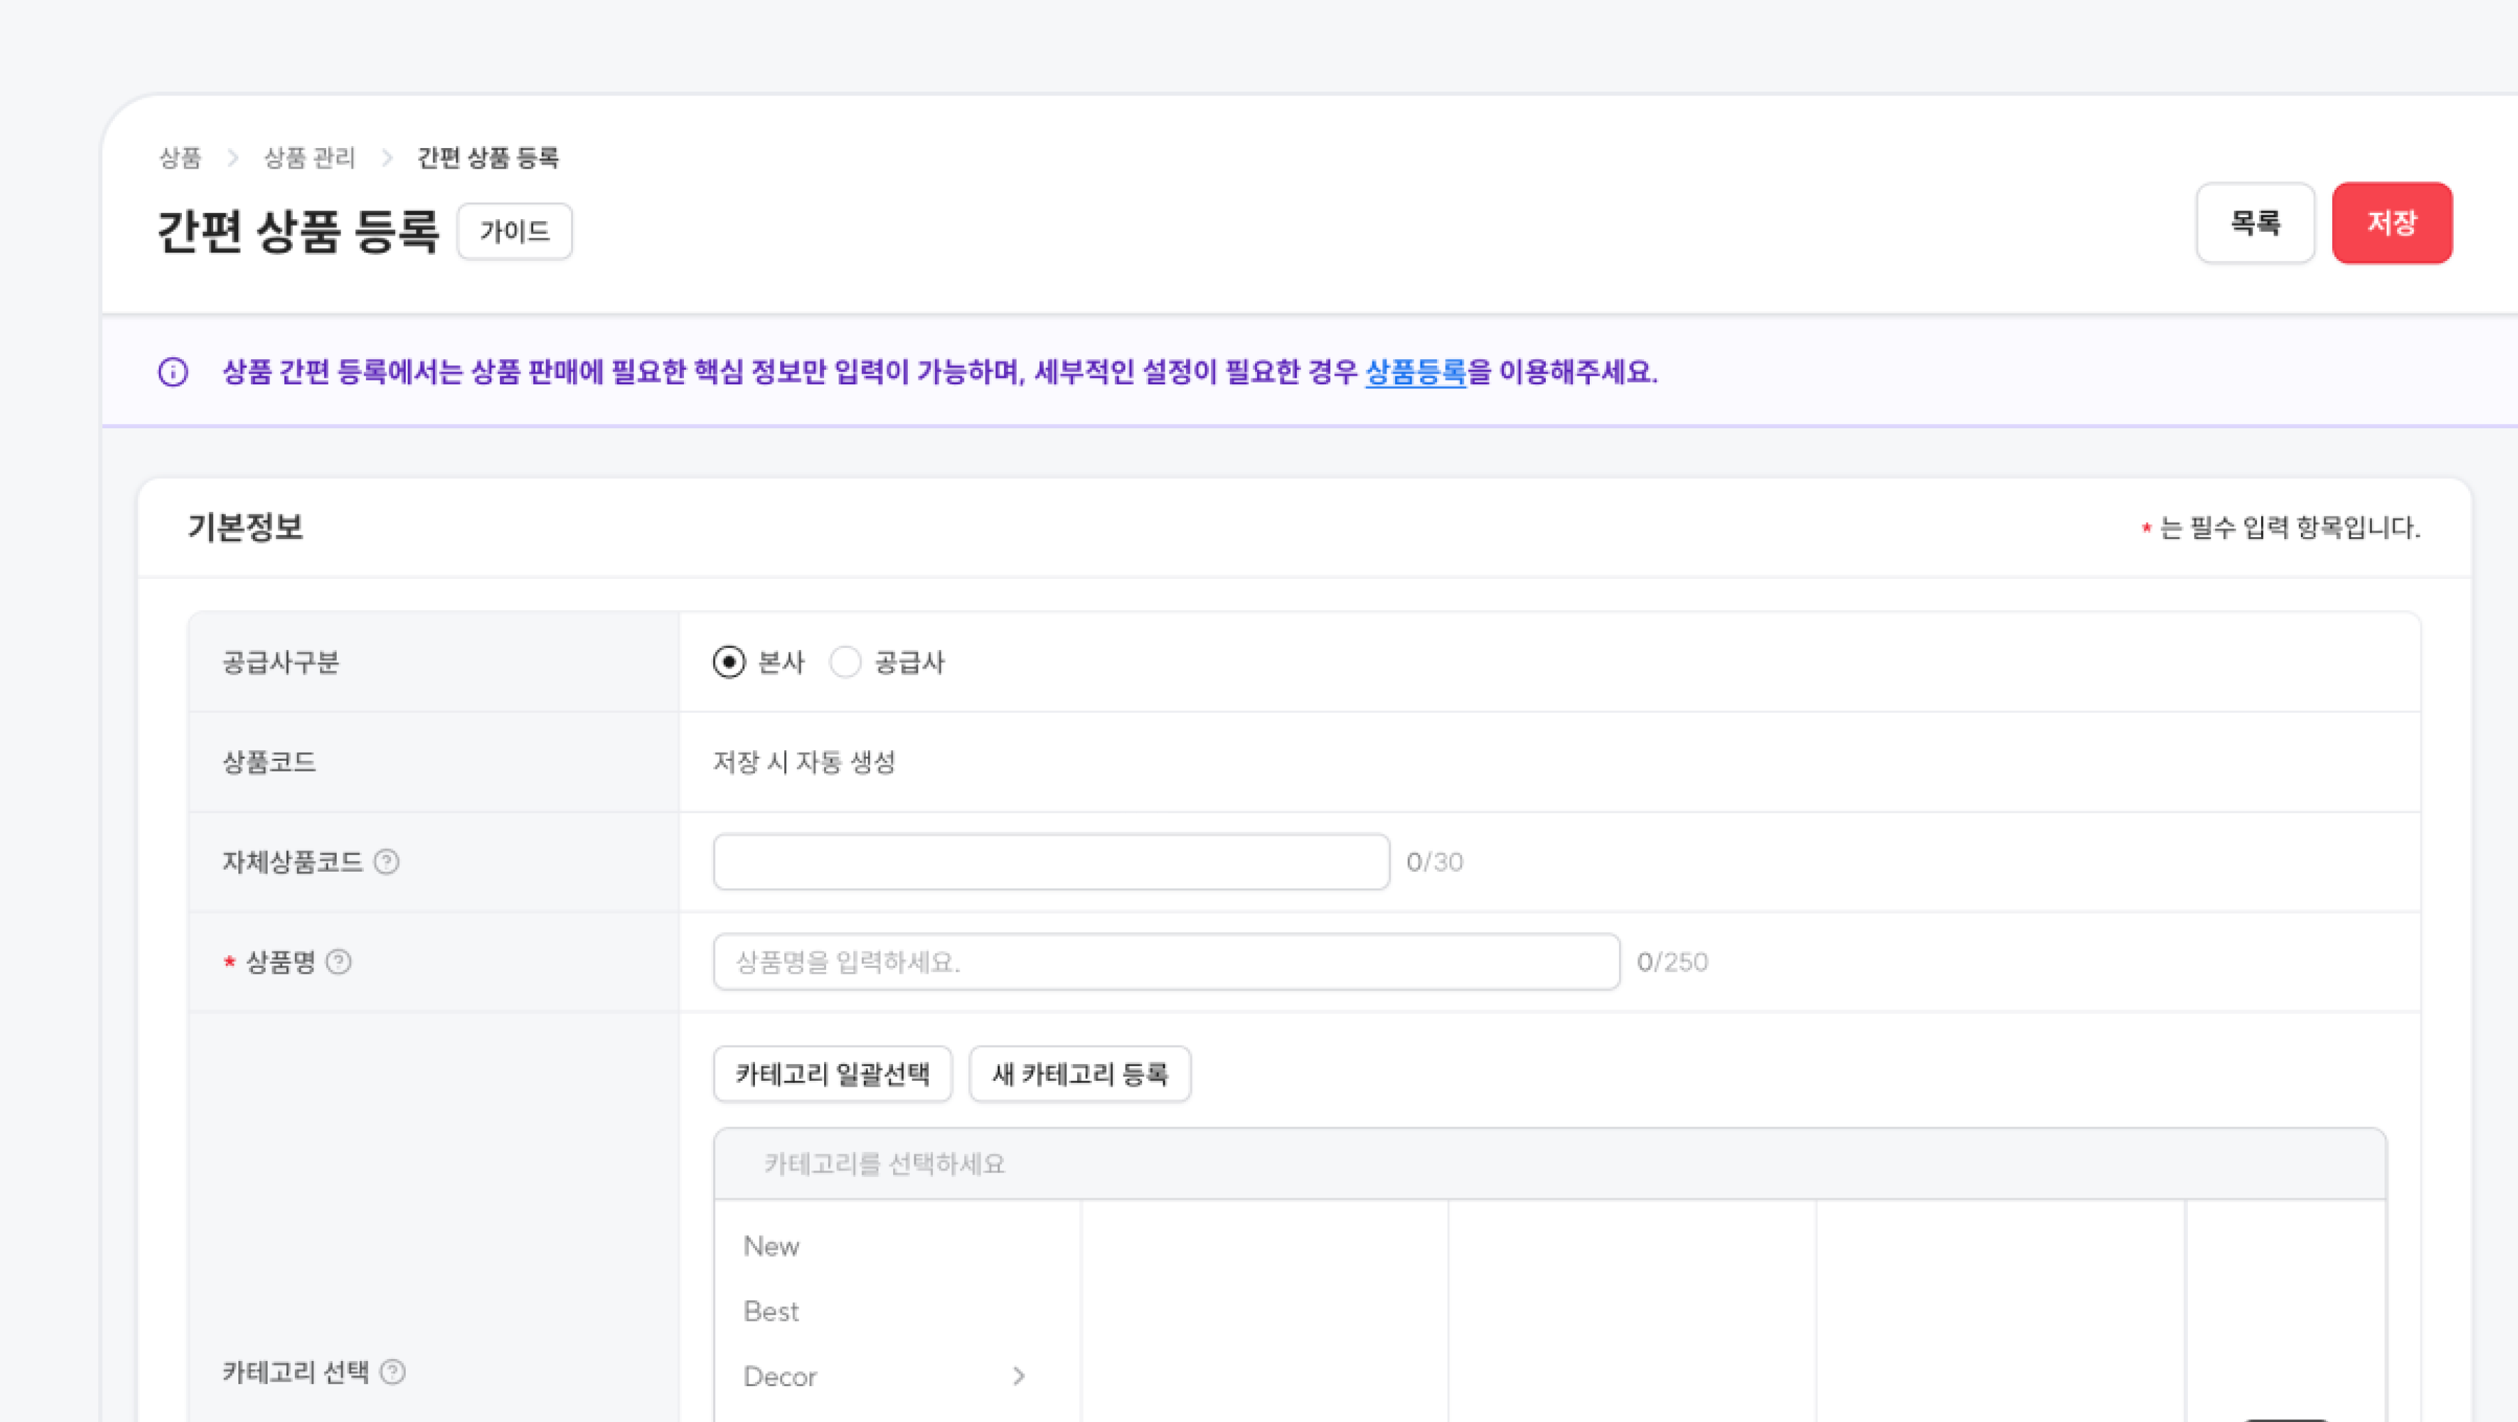This screenshot has height=1422, width=2518.
Task: Click 간편 상품 등록 breadcrumb item
Action: pos(488,157)
